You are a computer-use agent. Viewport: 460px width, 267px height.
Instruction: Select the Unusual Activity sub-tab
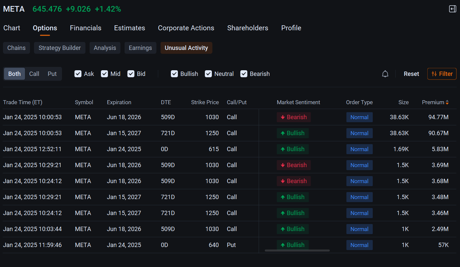[186, 48]
